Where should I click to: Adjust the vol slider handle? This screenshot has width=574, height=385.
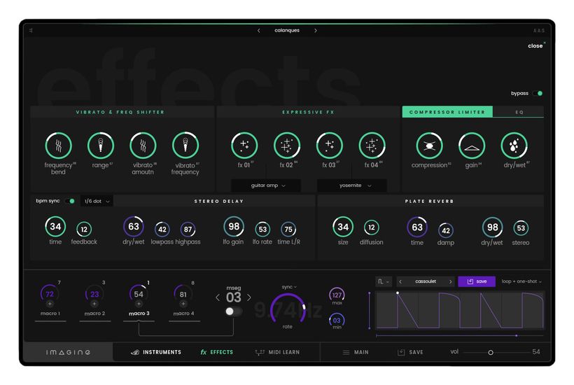(491, 352)
